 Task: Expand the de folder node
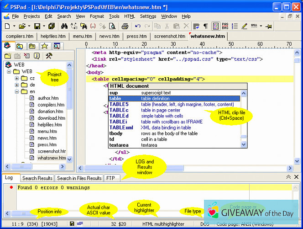(x=17, y=85)
